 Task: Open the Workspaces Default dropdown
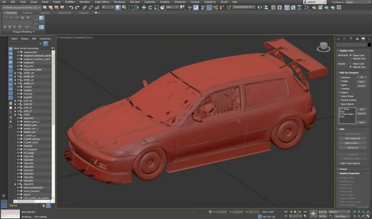point(356,2)
